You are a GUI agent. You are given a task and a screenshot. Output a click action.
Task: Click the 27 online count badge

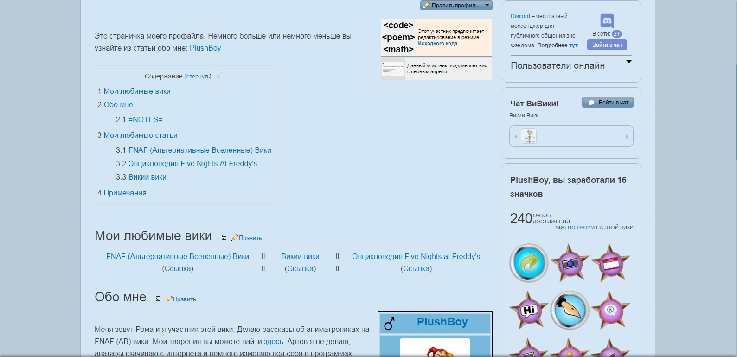click(616, 34)
